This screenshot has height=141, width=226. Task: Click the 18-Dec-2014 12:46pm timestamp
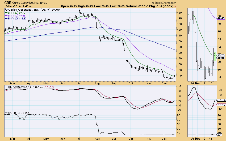click(x=18, y=6)
